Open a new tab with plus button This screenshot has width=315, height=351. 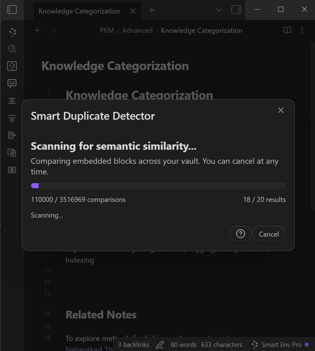tap(152, 10)
